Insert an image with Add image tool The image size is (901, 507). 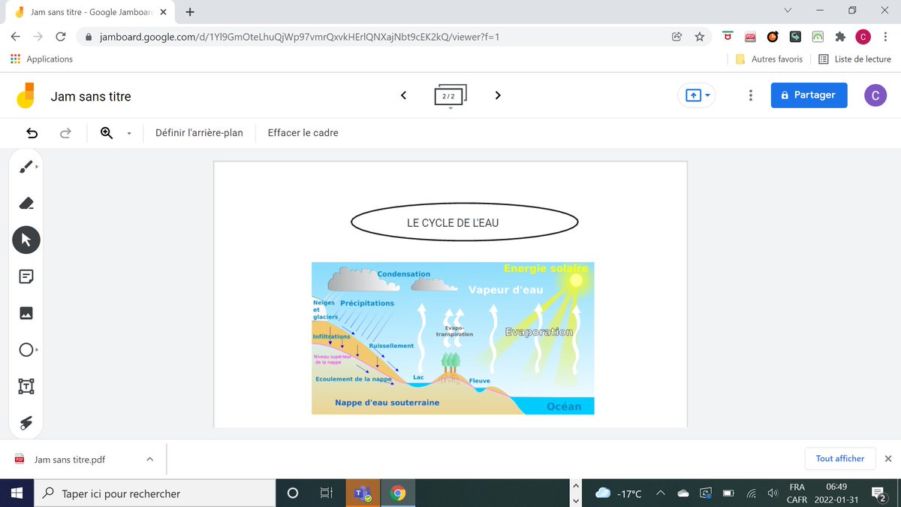[26, 313]
